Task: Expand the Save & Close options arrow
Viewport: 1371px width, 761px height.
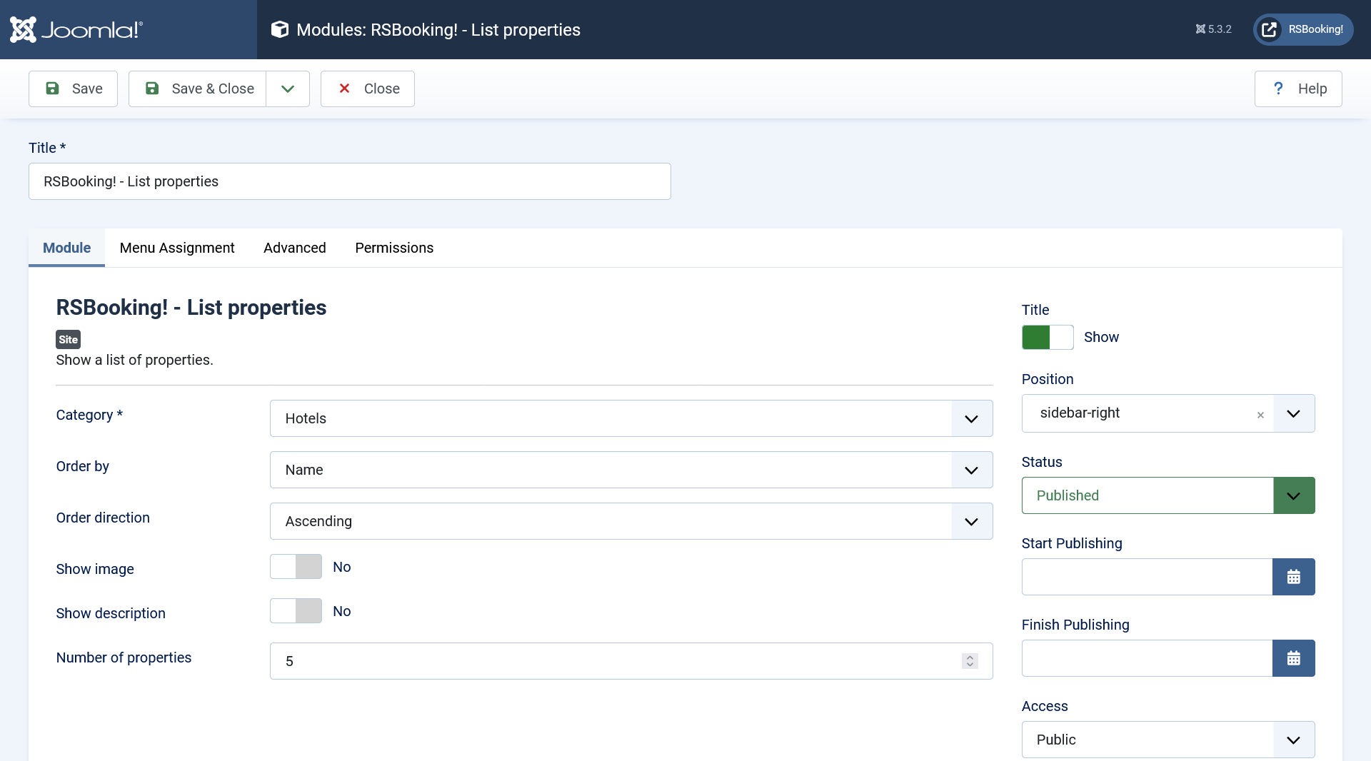Action: pos(288,89)
